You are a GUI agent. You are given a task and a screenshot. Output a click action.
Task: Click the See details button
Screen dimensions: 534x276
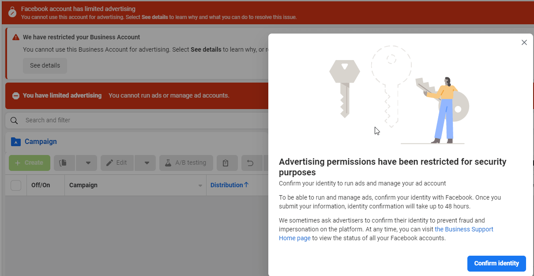[45, 65]
